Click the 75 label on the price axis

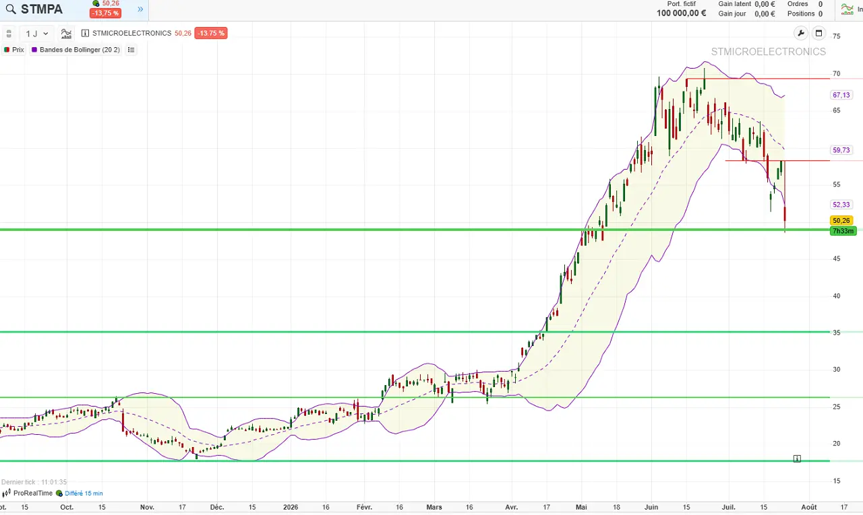pos(836,36)
